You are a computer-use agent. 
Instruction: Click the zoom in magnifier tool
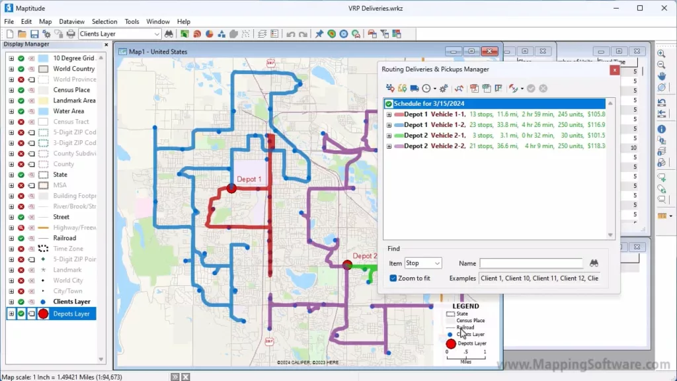pos(661,54)
